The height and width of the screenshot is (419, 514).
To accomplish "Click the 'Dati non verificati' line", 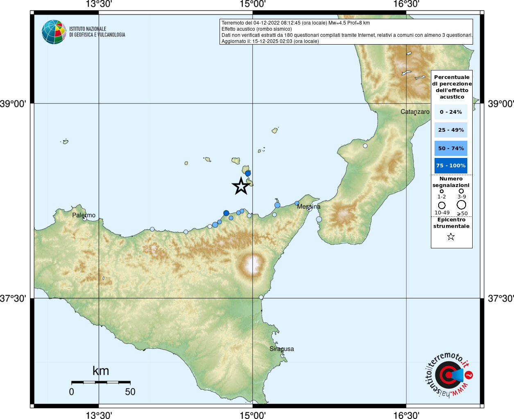I will pyautogui.click(x=347, y=35).
